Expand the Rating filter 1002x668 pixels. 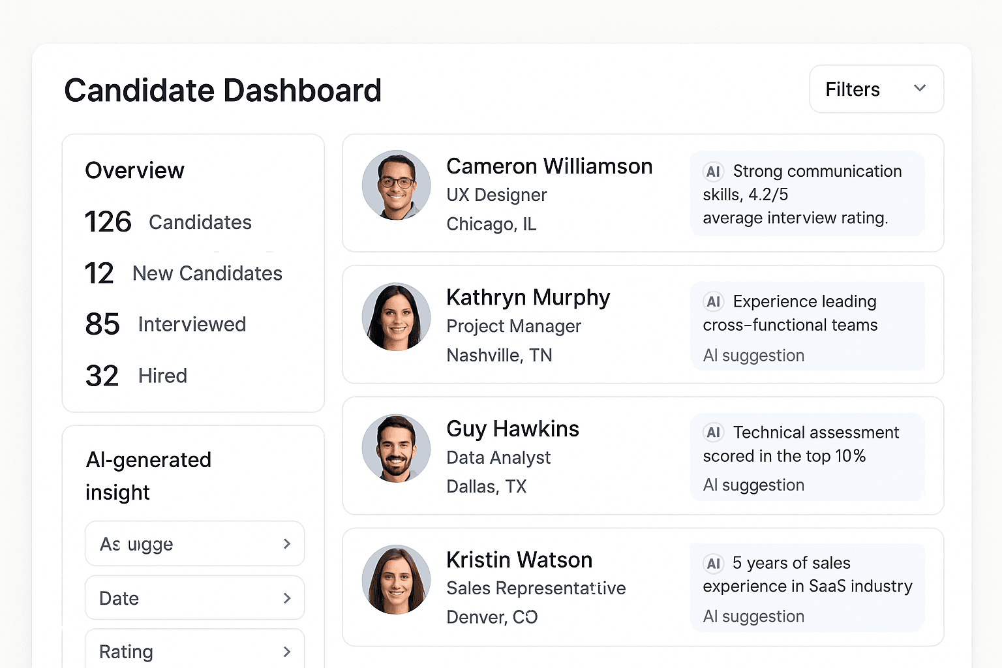tap(194, 651)
